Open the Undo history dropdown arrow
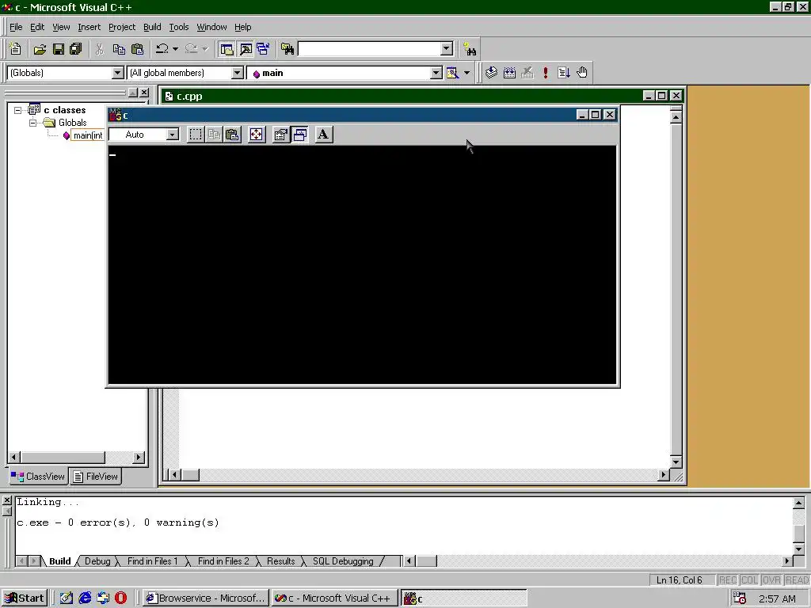The height and width of the screenshot is (608, 811). point(175,49)
